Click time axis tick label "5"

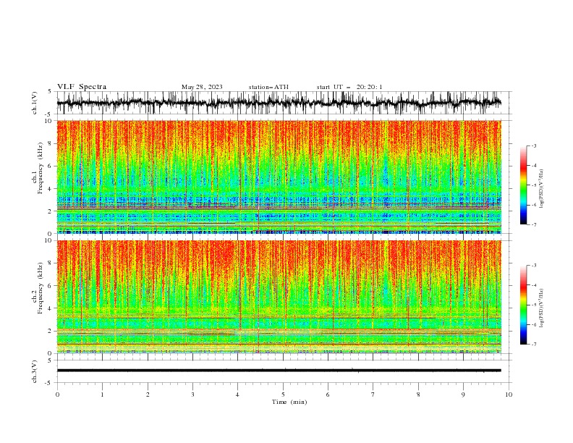[x=283, y=395]
